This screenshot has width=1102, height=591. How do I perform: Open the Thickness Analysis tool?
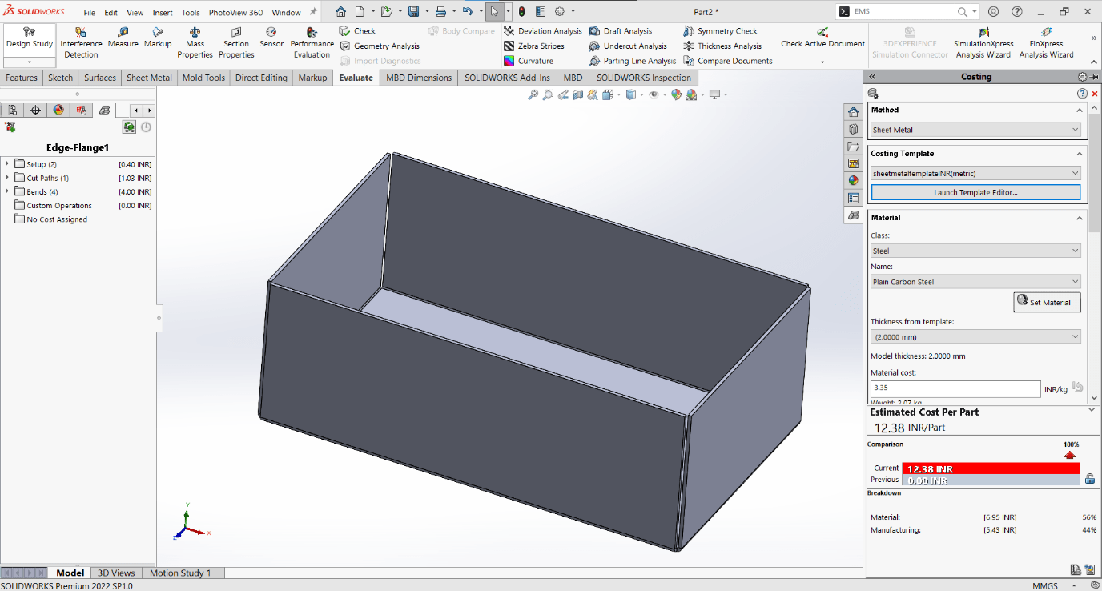(x=724, y=46)
